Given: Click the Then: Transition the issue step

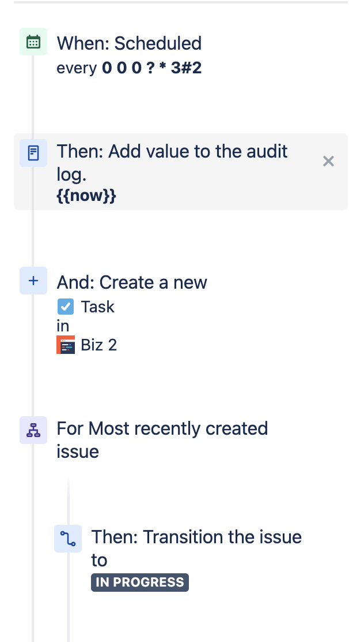Looking at the screenshot, I should [x=196, y=548].
